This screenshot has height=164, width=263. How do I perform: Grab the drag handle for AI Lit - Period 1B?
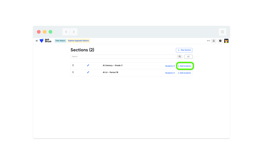(x=73, y=72)
